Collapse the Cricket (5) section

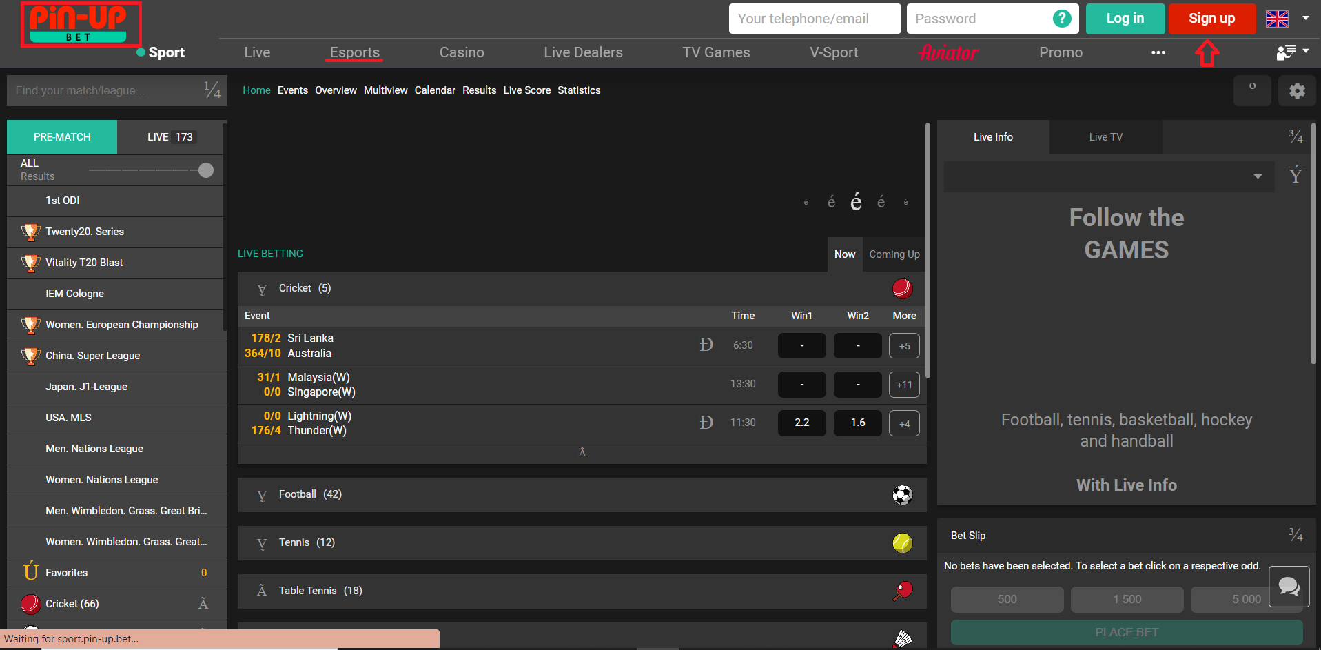coord(262,289)
